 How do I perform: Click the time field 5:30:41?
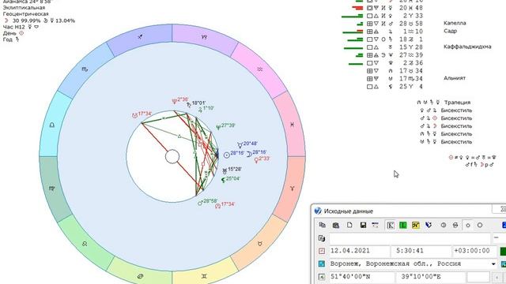[x=421, y=251]
